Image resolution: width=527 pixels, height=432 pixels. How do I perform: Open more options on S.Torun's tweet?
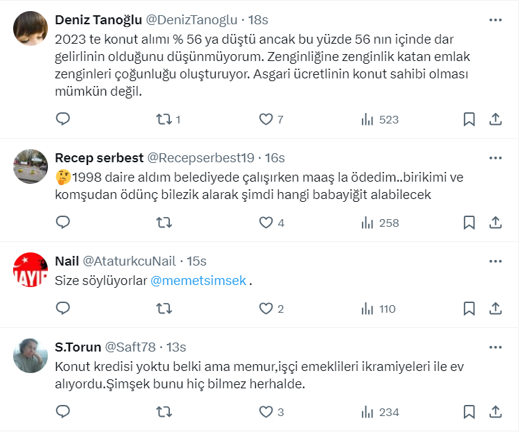pos(495,347)
